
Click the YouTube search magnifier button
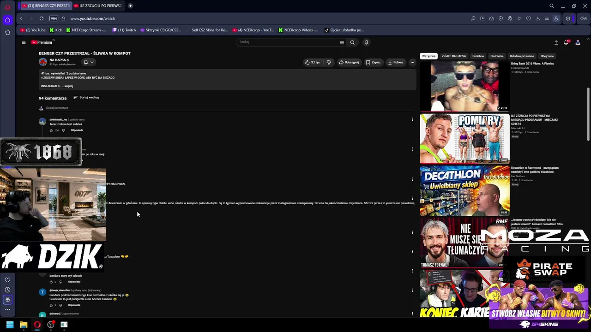pos(352,42)
